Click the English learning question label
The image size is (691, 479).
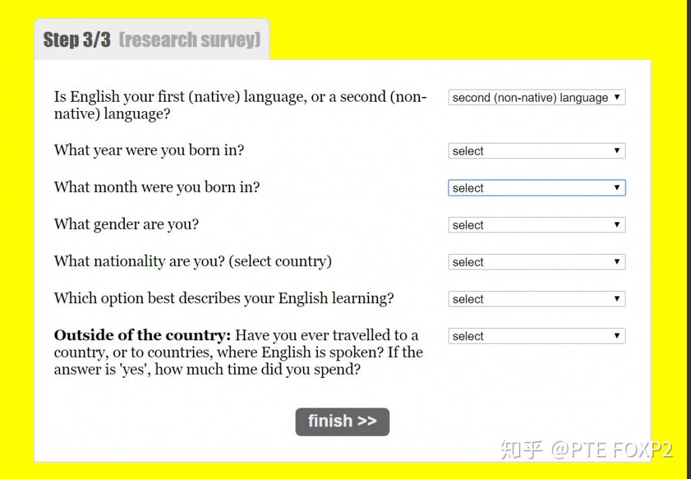coord(223,298)
